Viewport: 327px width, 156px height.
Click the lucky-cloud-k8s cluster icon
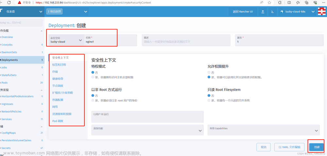tap(282, 12)
